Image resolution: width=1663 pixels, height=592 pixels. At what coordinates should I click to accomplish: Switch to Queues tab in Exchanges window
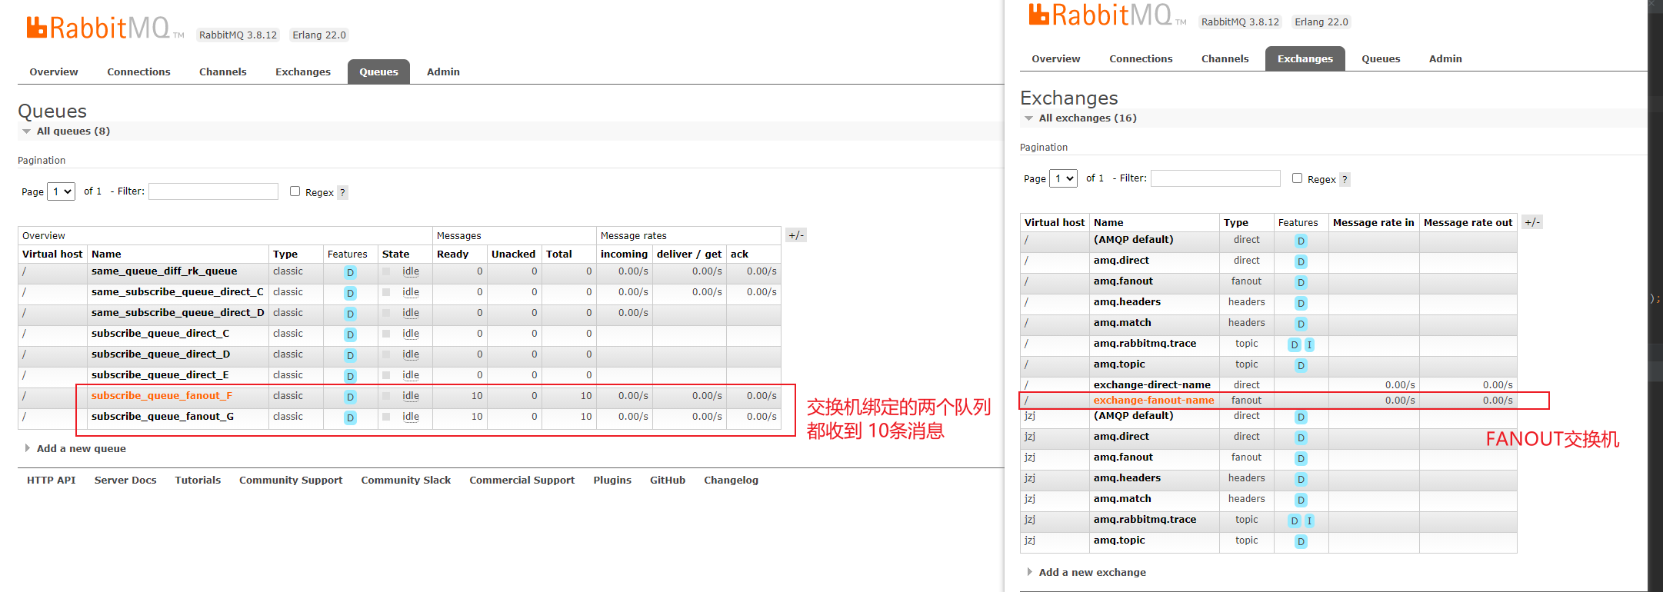pos(1381,58)
